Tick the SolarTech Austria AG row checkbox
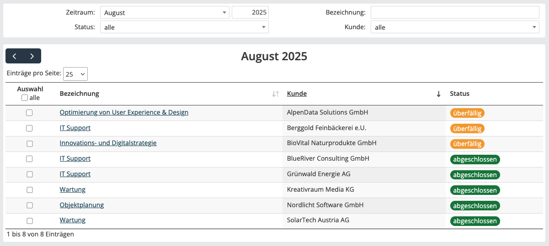The image size is (549, 246). (29, 221)
